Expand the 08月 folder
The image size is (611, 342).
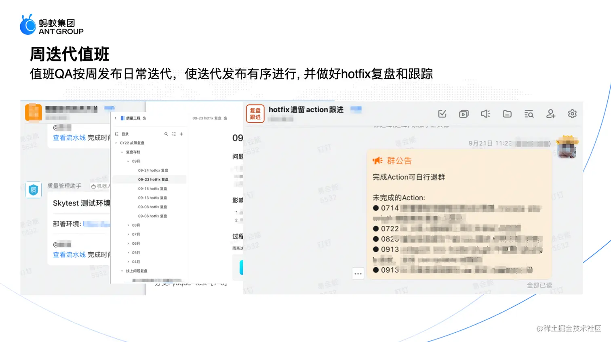point(128,225)
